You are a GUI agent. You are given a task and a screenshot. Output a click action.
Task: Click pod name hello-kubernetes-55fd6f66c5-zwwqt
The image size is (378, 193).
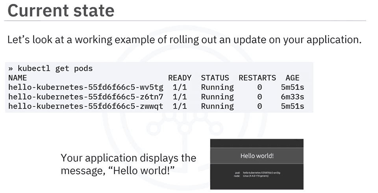[85, 106]
